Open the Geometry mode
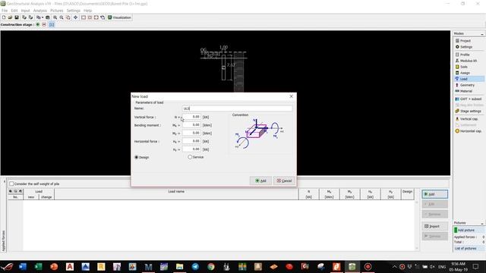Image resolution: width=486 pixels, height=273 pixels. pyautogui.click(x=469, y=85)
